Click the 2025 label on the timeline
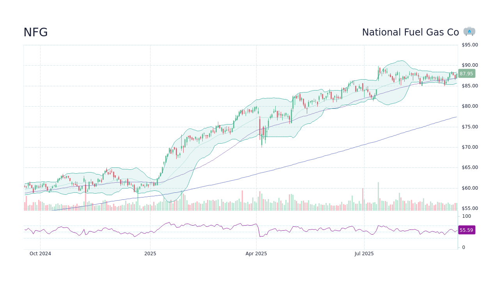499x281 pixels. [x=150, y=254]
